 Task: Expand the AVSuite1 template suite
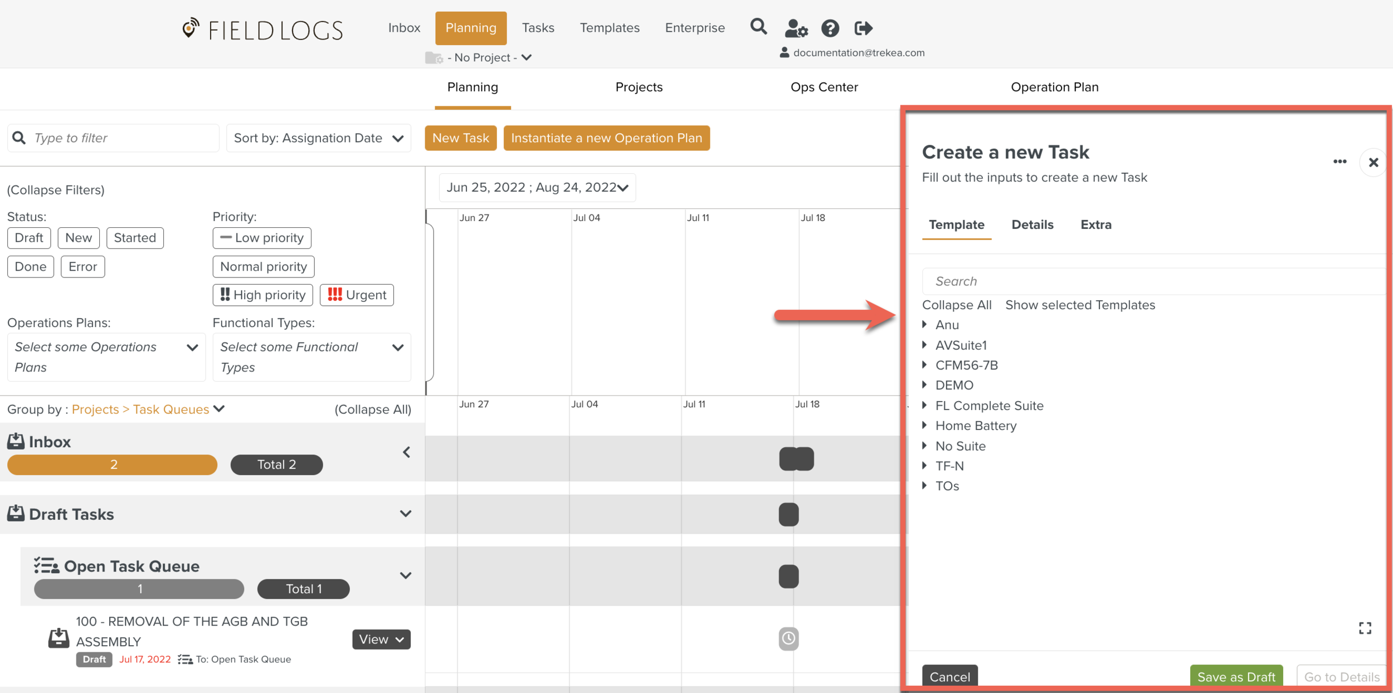tap(924, 345)
